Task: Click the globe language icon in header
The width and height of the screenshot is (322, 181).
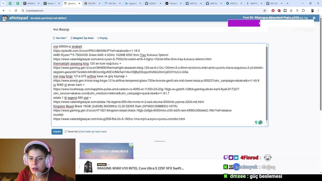Action: (x=314, y=18)
